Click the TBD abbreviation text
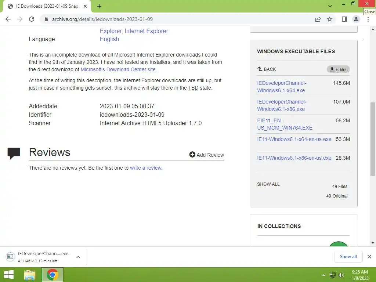Screen dimensions: 376x282 coord(193,88)
